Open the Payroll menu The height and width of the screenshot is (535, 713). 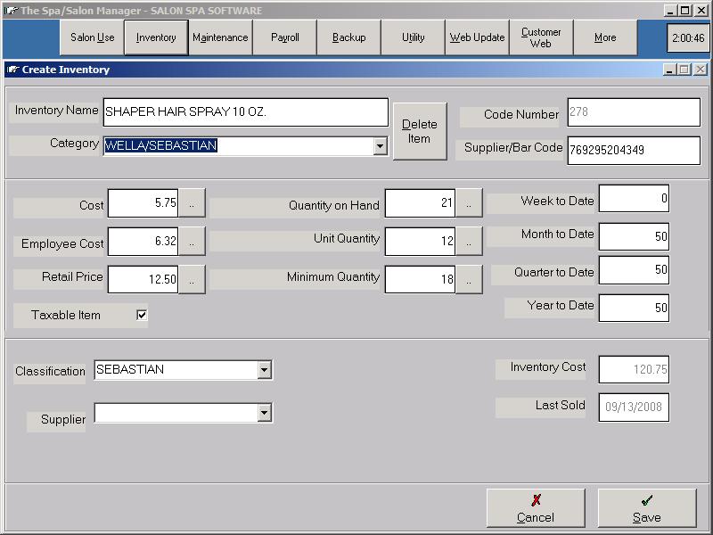[284, 38]
